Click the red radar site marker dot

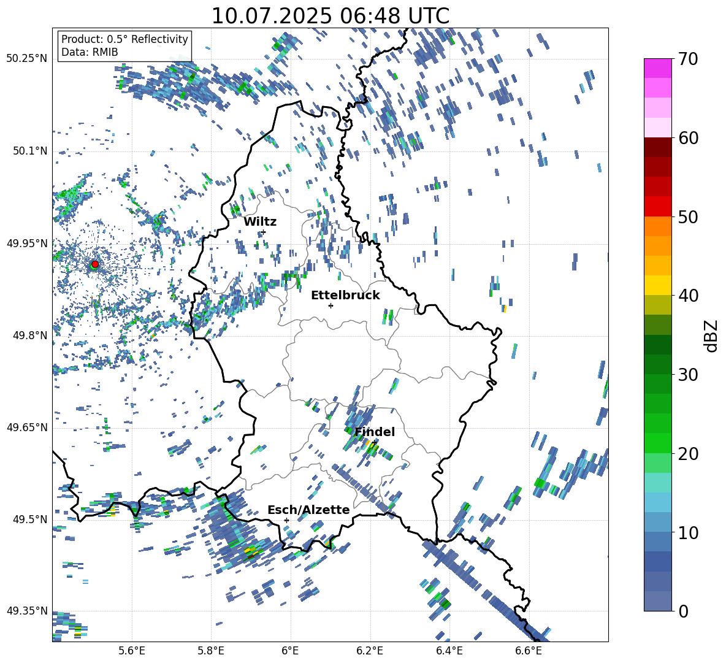point(94,264)
